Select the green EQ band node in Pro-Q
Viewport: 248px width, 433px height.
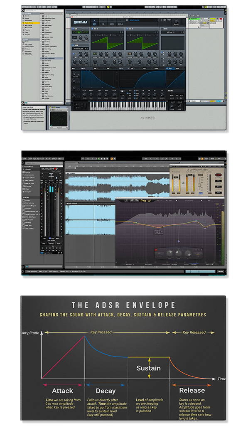pyautogui.click(x=136, y=223)
